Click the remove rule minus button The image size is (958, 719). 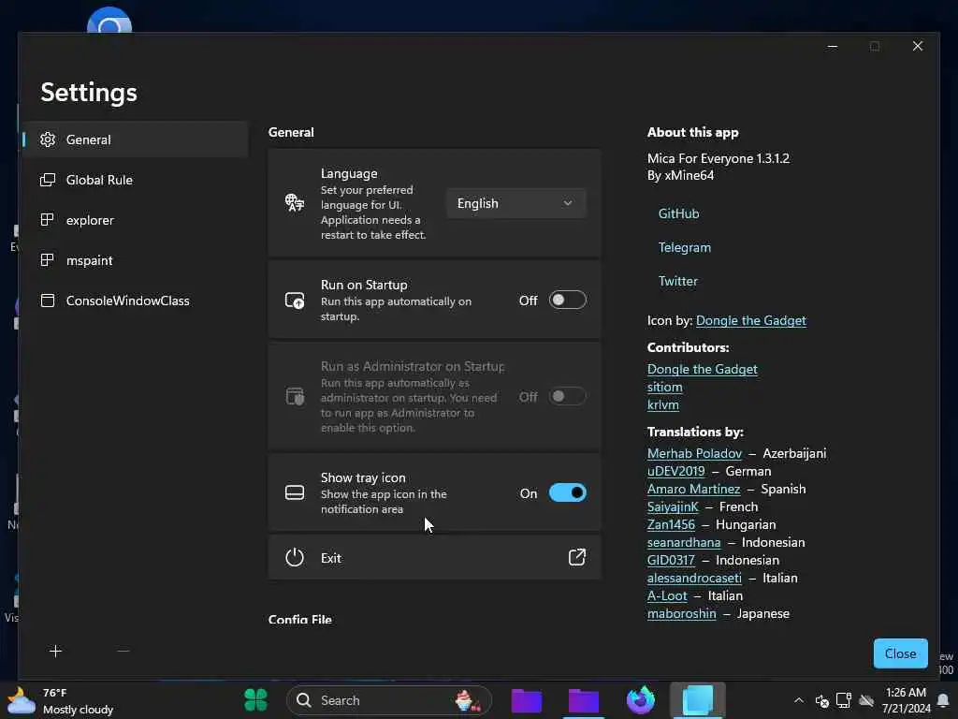pos(123,652)
